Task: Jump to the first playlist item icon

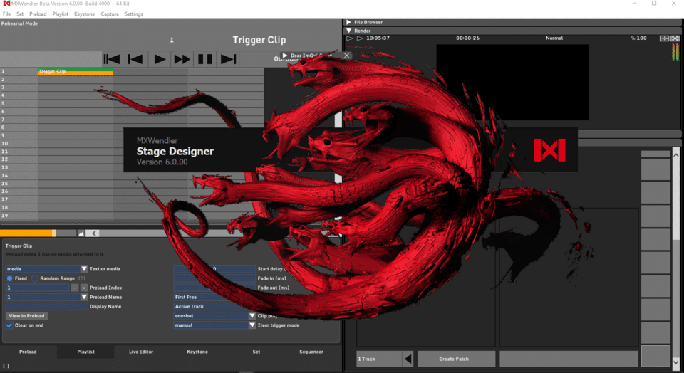Action: pos(112,59)
